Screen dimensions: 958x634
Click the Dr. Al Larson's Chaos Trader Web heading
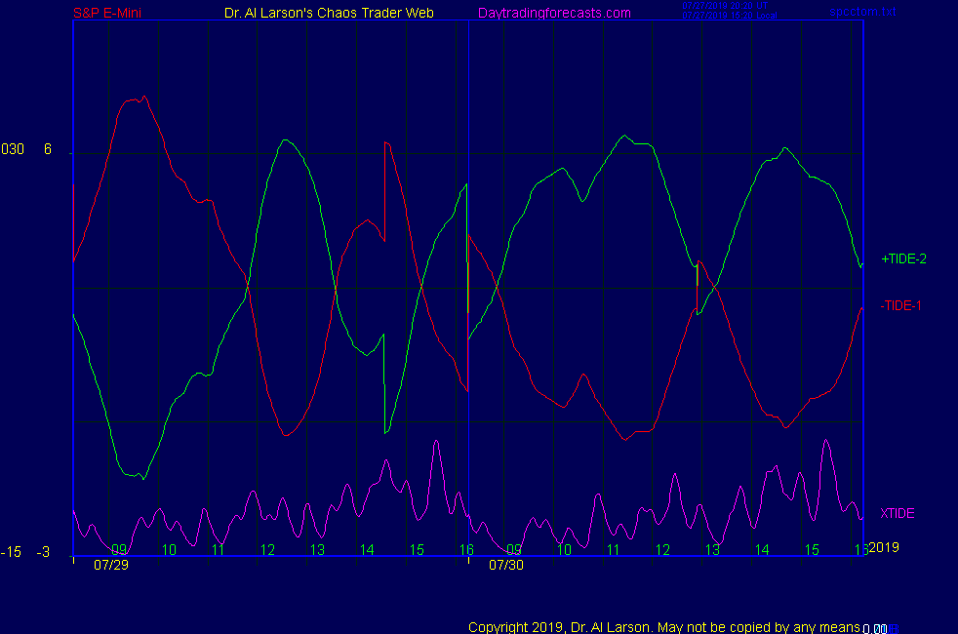(x=329, y=13)
